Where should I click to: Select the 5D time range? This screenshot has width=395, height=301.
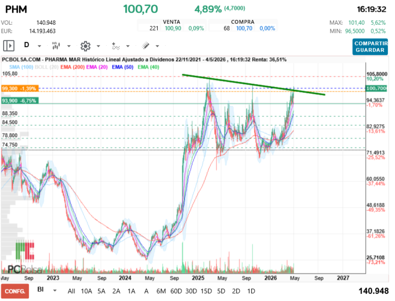tap(221, 291)
